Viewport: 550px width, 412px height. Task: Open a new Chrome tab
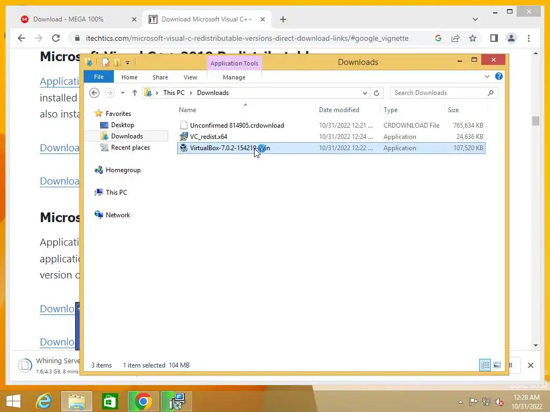pos(283,19)
